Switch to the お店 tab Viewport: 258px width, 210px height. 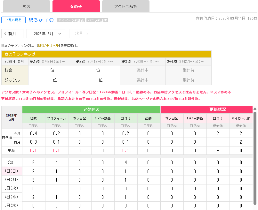[x=26, y=6]
